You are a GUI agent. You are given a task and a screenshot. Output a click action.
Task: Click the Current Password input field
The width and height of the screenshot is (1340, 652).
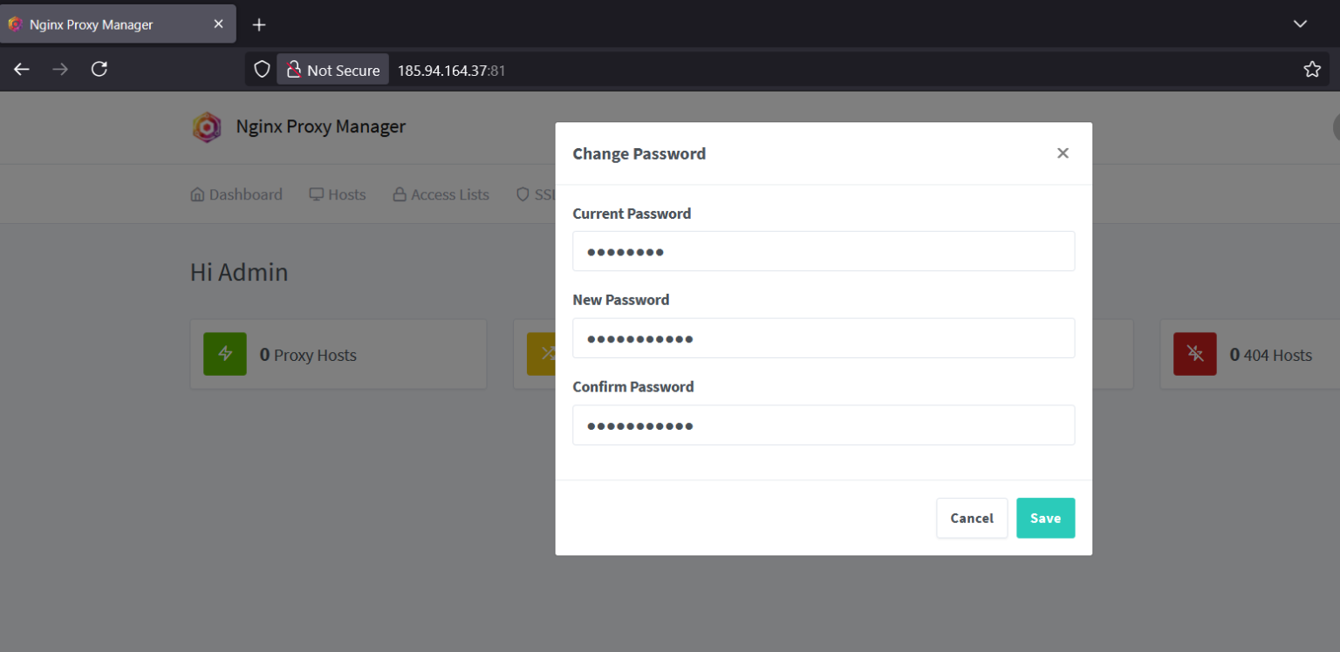[823, 251]
